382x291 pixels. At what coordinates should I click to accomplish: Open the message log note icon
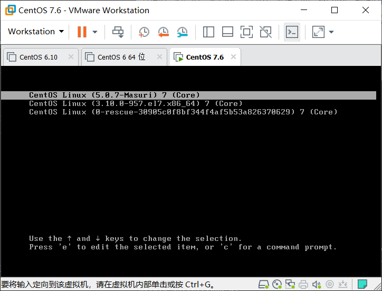tap(362, 284)
